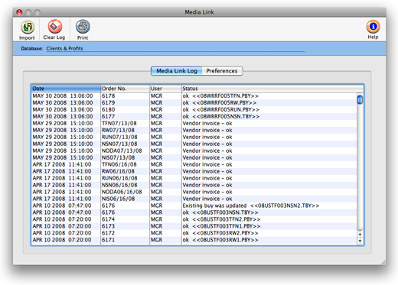Screen dimensions: 398x285
Task: Sort by the Order No. column header
Action: tap(125, 89)
